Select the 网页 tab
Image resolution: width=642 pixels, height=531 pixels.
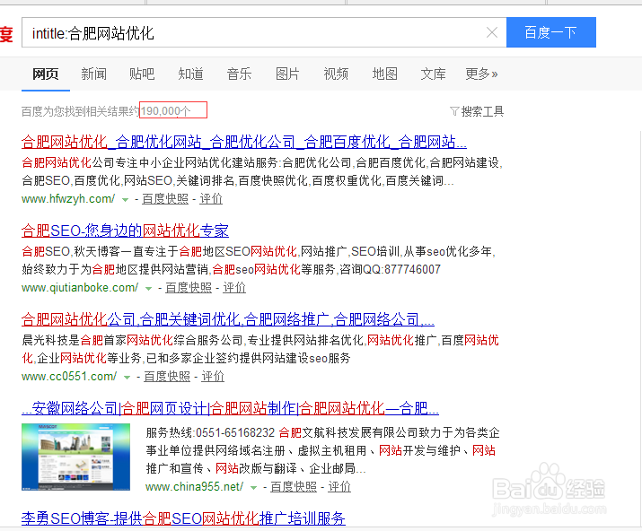pyautogui.click(x=46, y=74)
